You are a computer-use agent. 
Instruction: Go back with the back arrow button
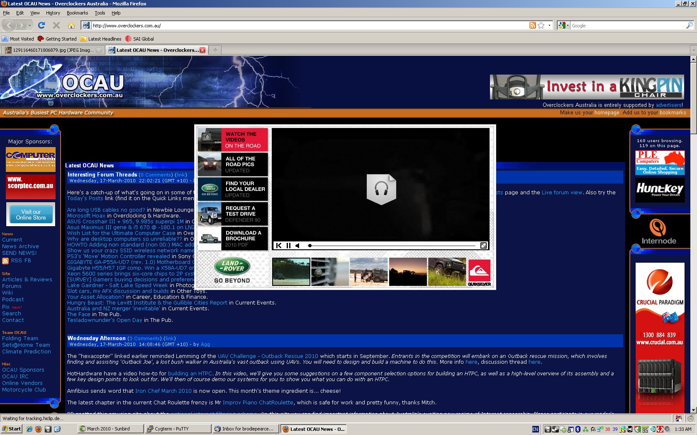(9, 25)
